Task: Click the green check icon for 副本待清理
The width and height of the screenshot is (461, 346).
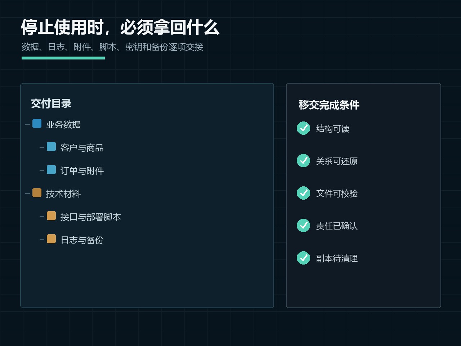Action: pyautogui.click(x=303, y=258)
